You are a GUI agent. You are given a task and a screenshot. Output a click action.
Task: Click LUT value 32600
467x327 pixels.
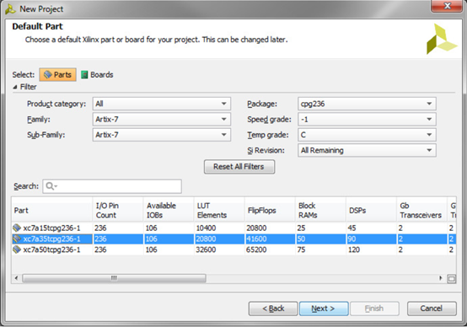click(x=206, y=249)
